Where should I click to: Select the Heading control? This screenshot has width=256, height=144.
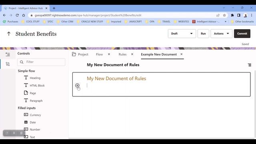32,78
